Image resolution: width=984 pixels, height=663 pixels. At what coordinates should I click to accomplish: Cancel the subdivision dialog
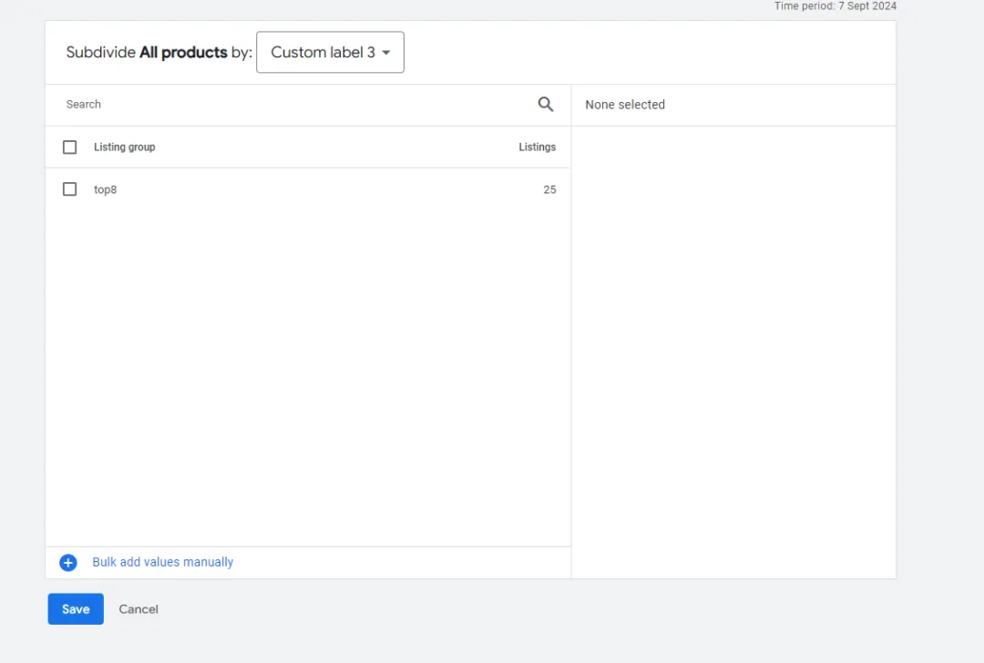138,609
